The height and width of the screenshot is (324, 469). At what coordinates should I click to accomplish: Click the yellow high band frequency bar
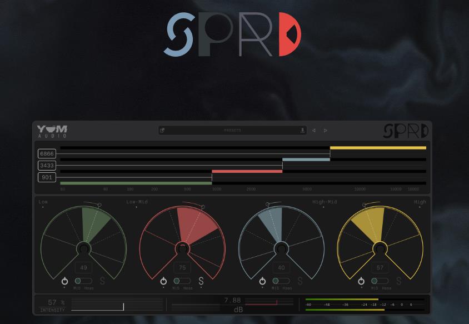pyautogui.click(x=378, y=148)
